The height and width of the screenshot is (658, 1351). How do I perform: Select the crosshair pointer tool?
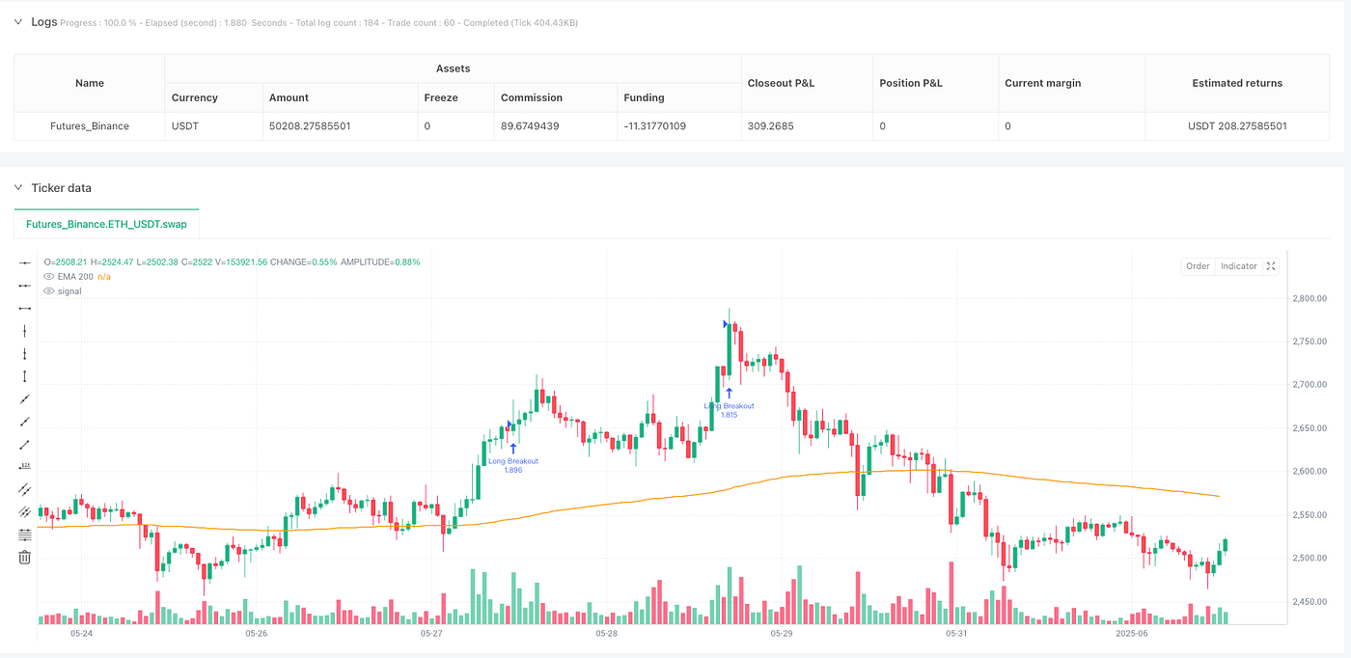(x=24, y=262)
